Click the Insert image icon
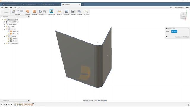 (x=66, y=11)
